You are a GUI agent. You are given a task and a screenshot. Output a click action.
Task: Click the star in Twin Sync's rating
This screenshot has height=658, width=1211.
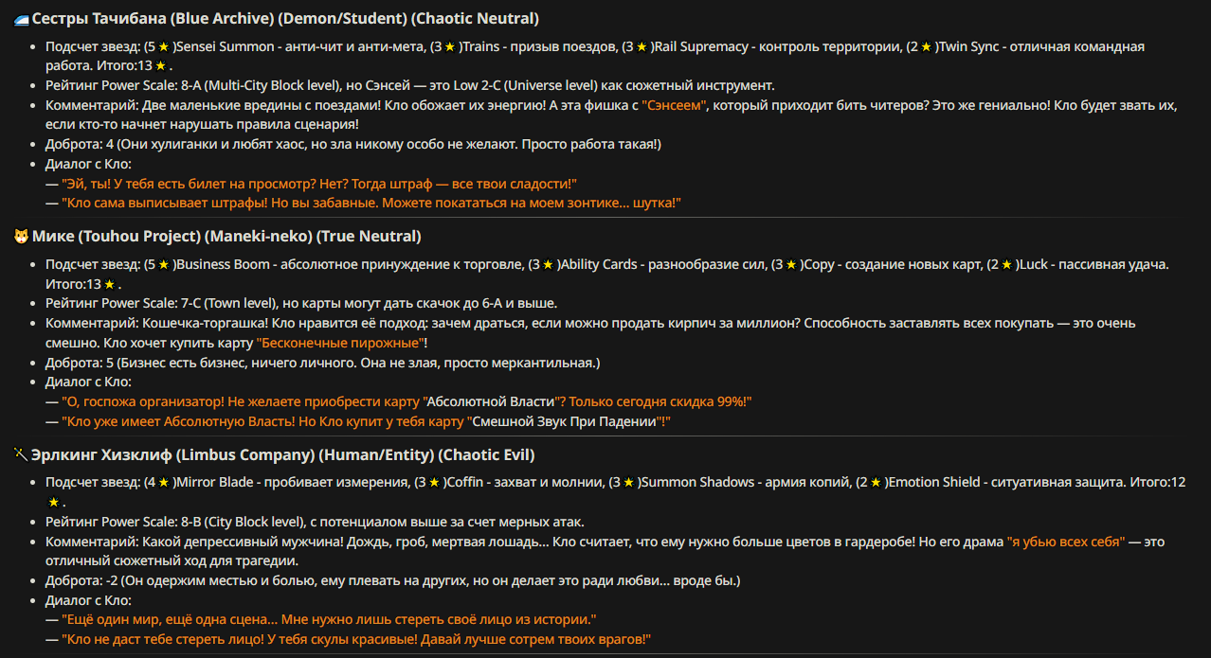(x=925, y=47)
